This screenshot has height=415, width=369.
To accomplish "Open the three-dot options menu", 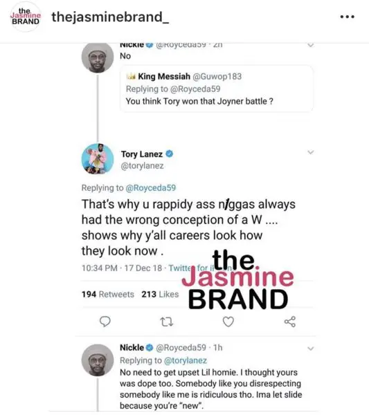I will point(348,17).
